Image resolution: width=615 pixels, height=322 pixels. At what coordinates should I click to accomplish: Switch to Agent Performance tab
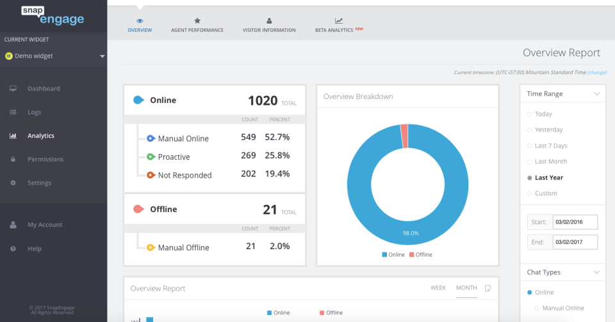(197, 24)
